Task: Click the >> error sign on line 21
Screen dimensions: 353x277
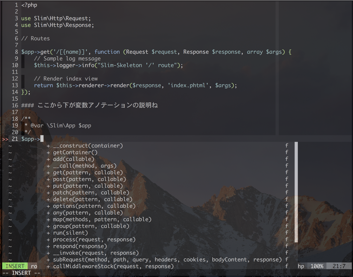Action: [5, 139]
